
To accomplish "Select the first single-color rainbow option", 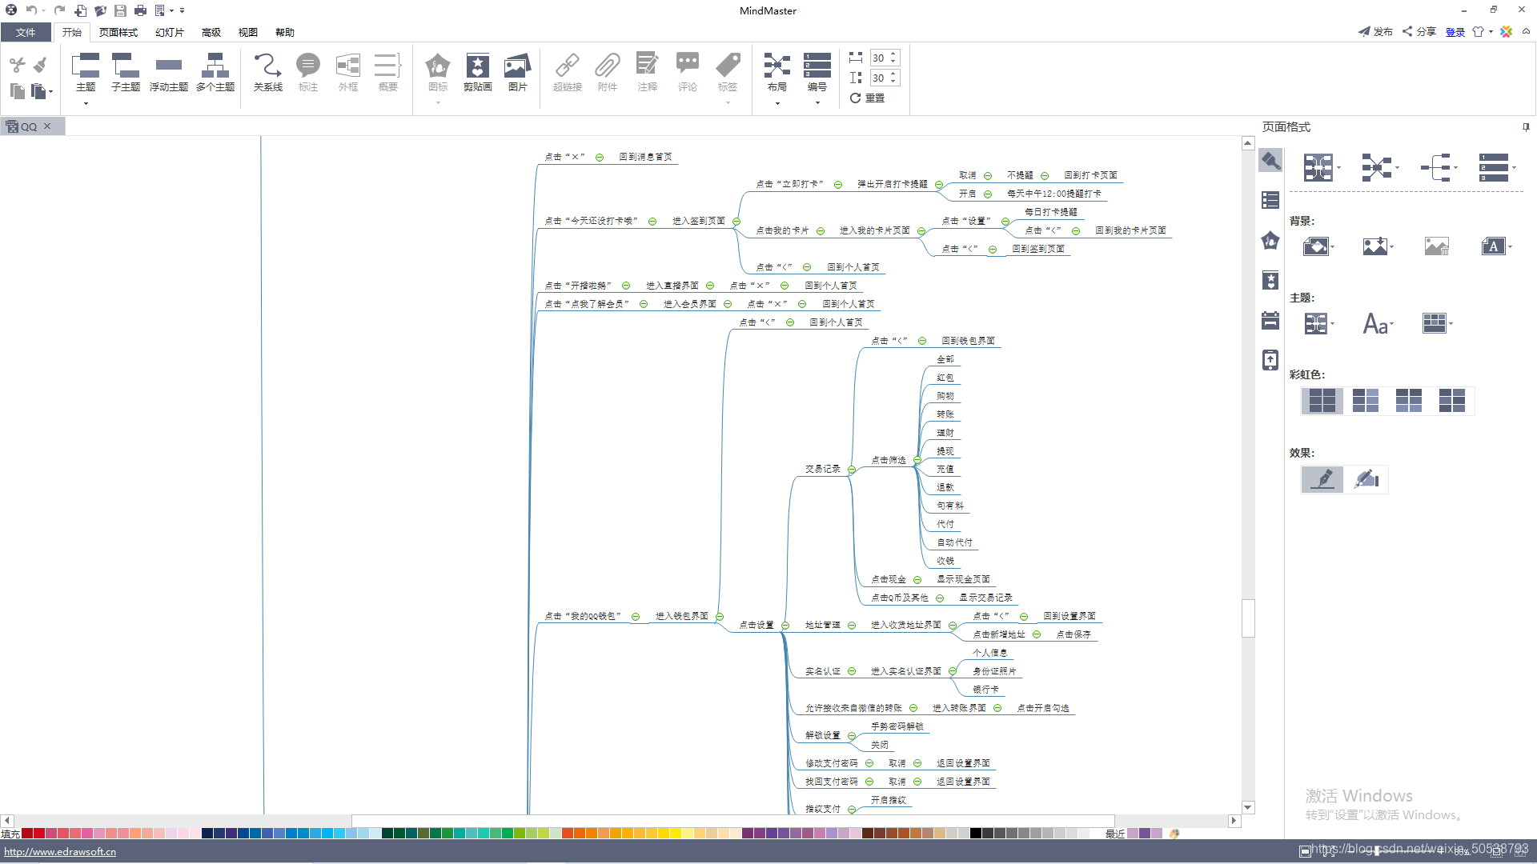I will coord(1322,401).
